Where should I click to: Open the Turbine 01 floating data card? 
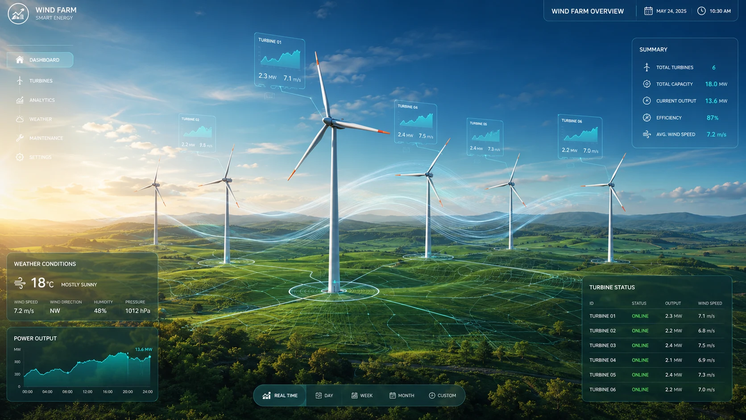tap(280, 61)
